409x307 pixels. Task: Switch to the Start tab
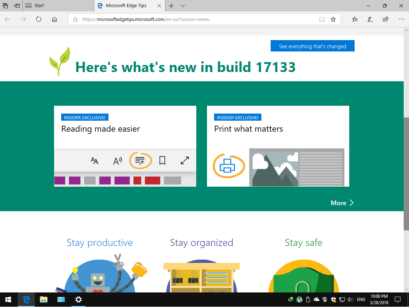(x=58, y=5)
